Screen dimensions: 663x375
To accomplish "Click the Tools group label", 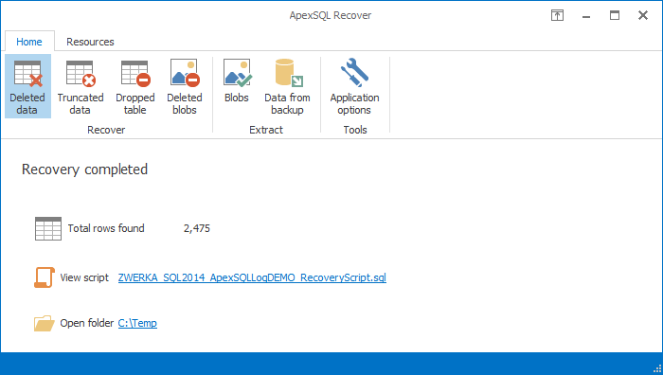I will (355, 130).
